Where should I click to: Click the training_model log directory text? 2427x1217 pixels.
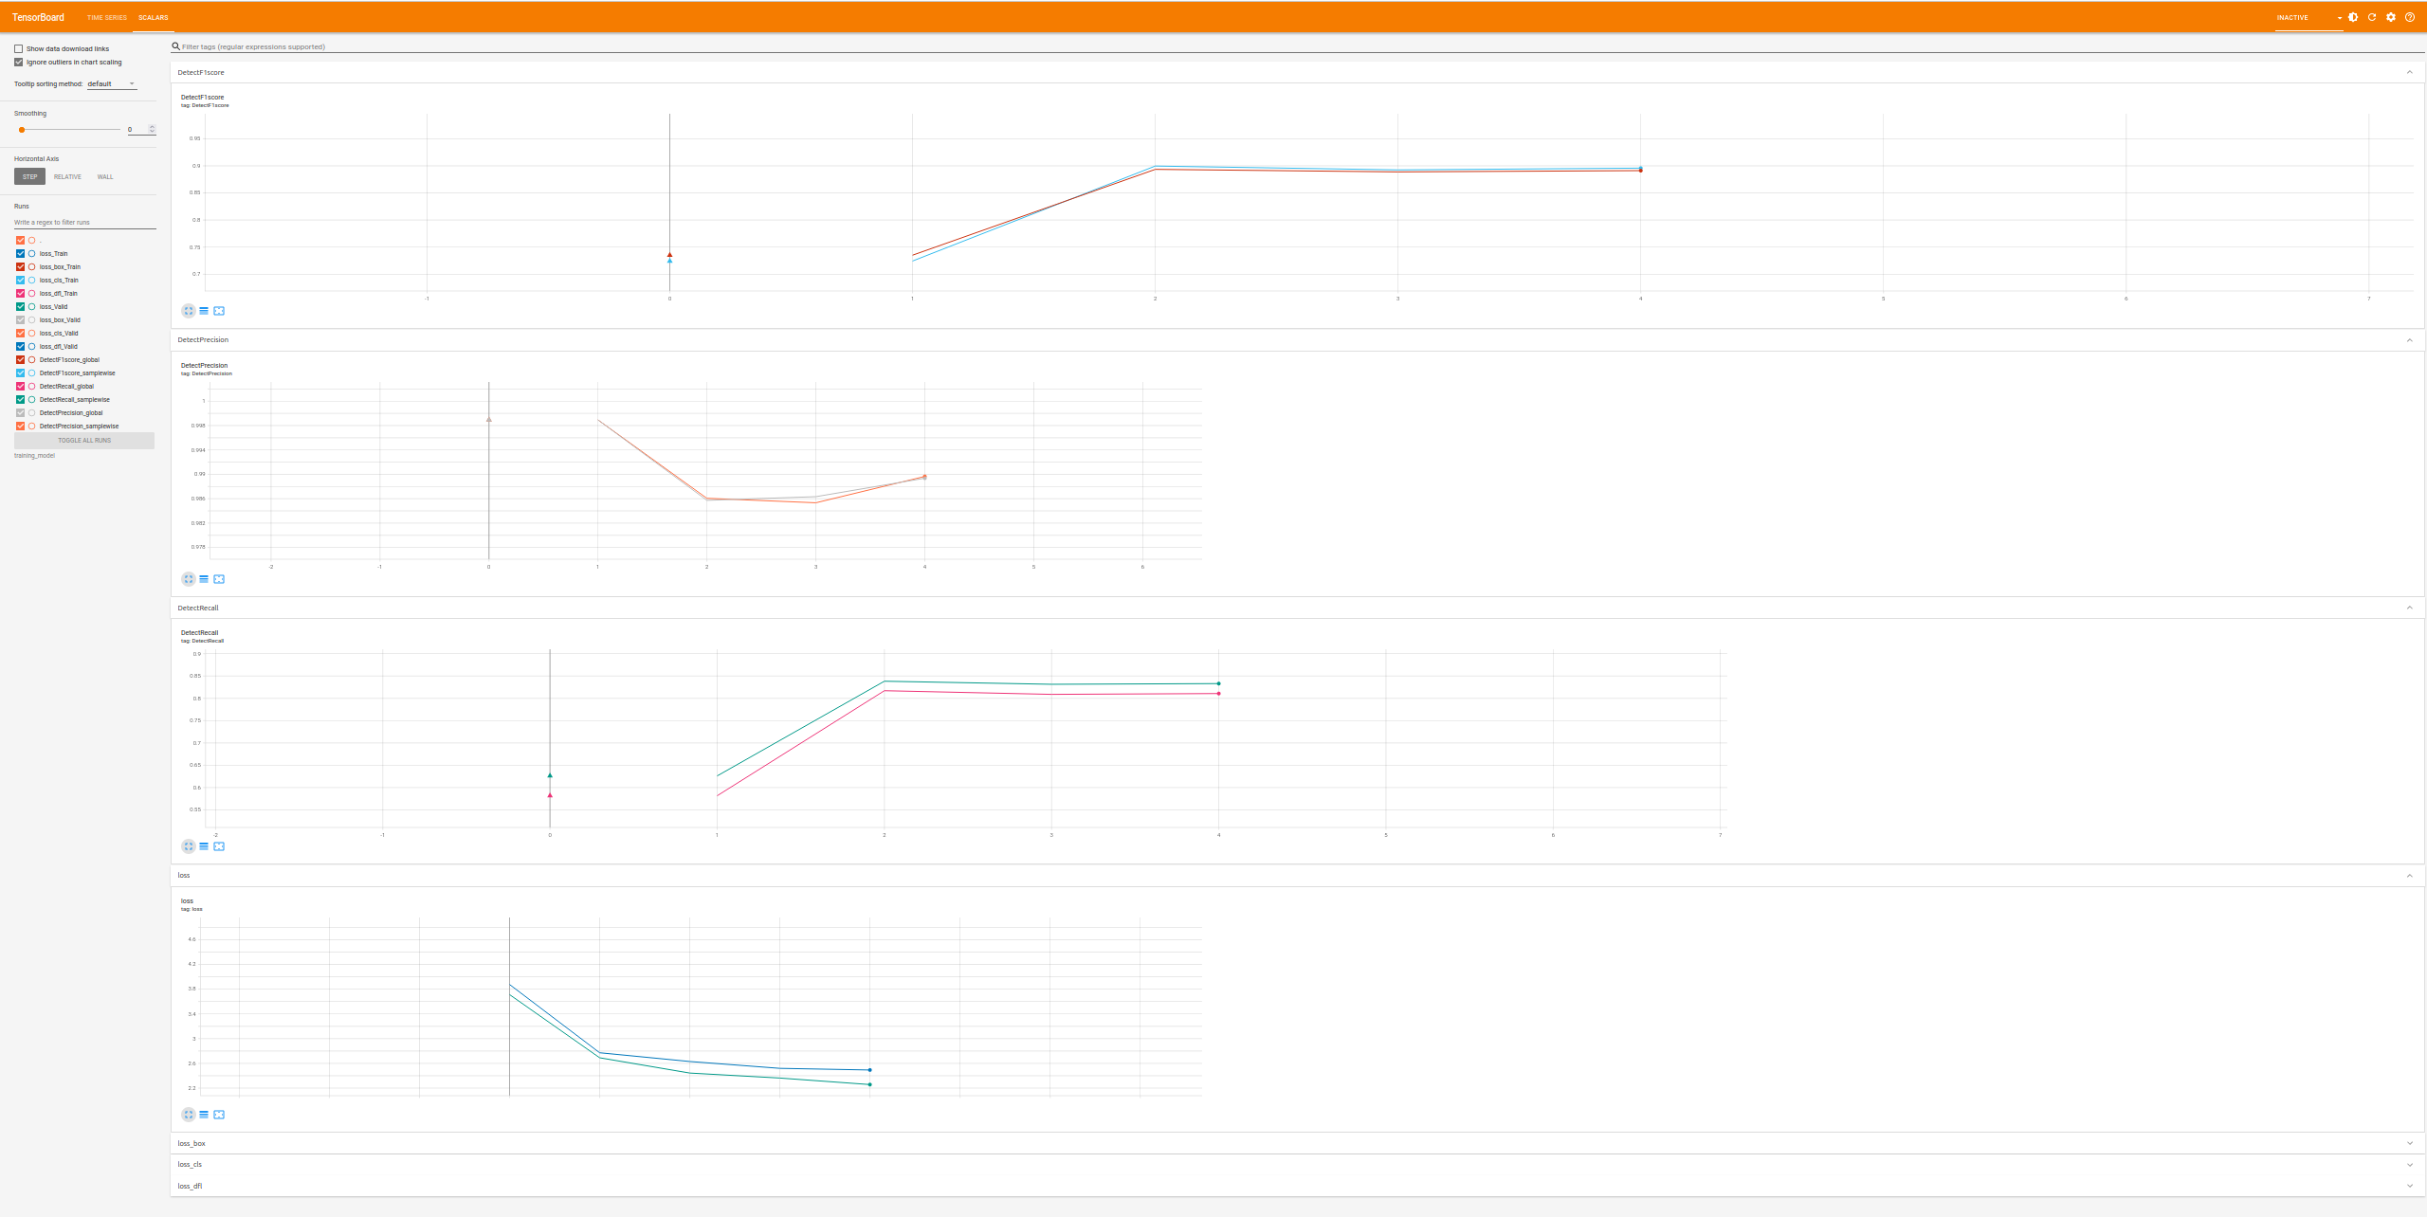(x=34, y=456)
